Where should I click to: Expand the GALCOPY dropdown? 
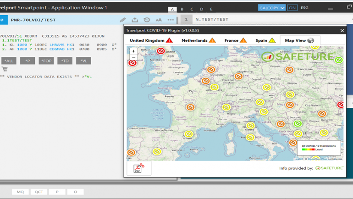coord(272,8)
